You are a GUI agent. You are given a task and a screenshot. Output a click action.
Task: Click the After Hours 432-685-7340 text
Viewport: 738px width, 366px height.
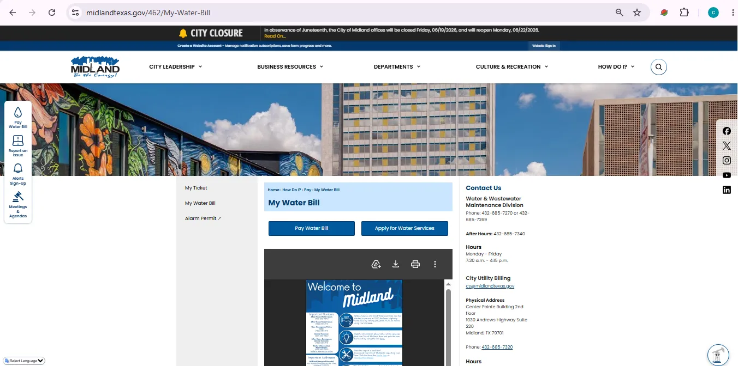coord(495,234)
